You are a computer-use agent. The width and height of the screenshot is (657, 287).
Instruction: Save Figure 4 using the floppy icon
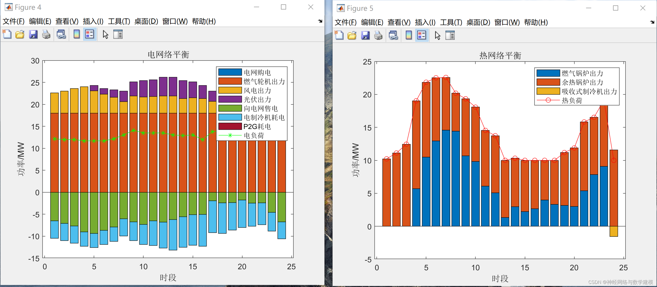click(33, 34)
